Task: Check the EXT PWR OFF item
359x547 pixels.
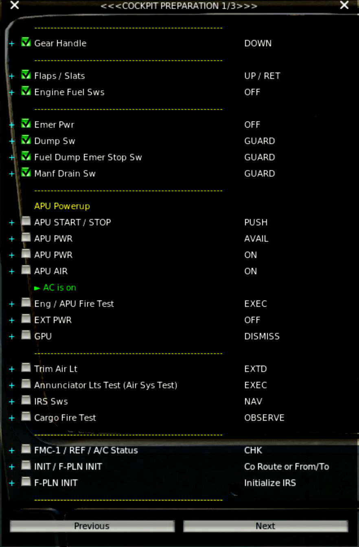Action: tap(26, 320)
